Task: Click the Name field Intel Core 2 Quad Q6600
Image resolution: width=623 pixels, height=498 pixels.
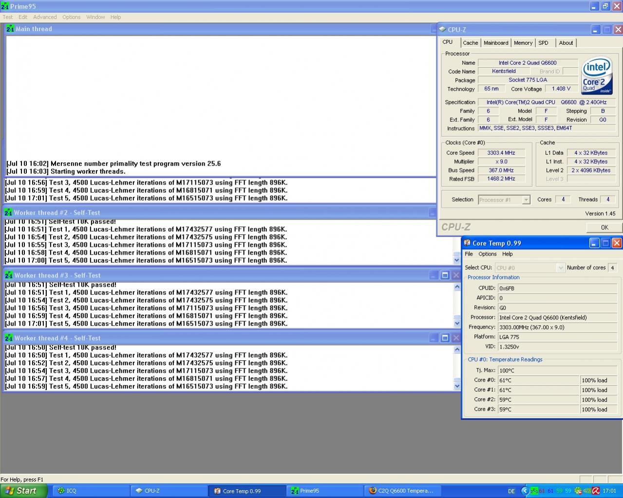Action: coord(528,63)
